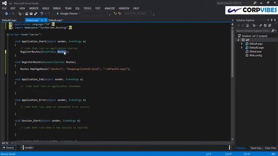The width and height of the screenshot is (278, 156).
Task: Click Refresh icon in Solution Explorer toolbar
Action: click(265, 26)
